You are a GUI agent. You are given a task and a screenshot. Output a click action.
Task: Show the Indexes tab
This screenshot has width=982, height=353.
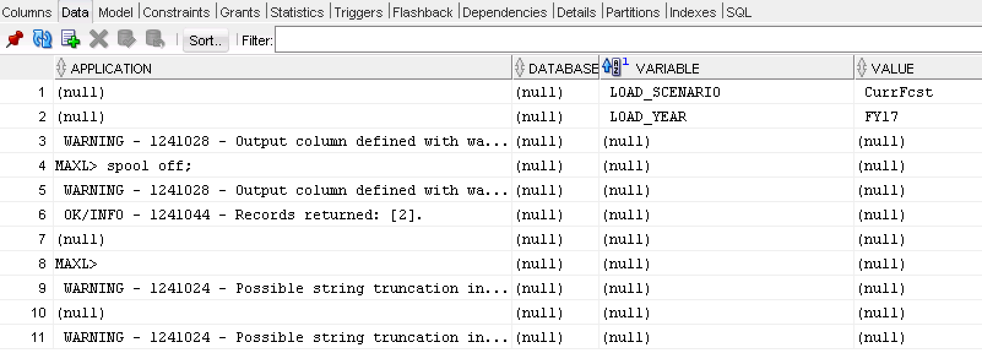coord(693,12)
